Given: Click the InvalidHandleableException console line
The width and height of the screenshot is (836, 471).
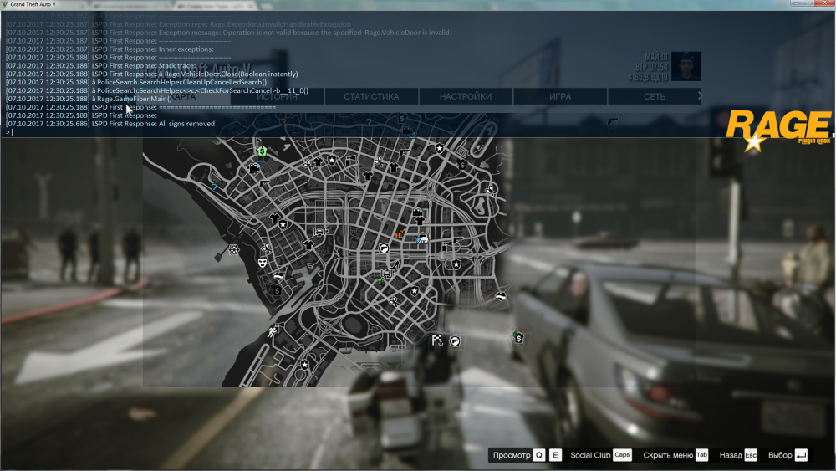Looking at the screenshot, I should pyautogui.click(x=179, y=24).
